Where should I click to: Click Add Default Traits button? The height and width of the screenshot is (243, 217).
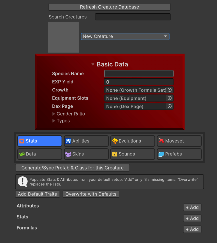[x=38, y=194]
